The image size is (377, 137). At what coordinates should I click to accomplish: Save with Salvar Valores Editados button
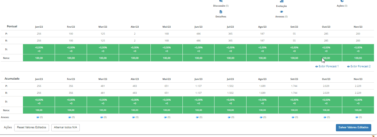353,127
